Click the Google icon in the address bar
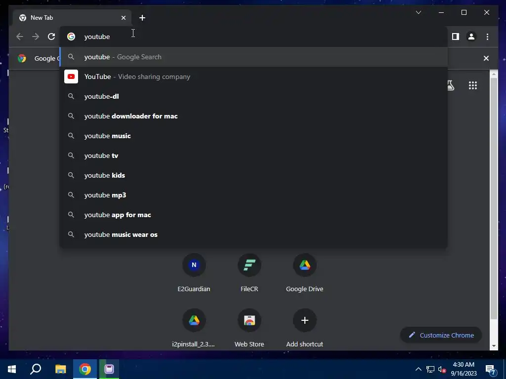 pos(71,37)
